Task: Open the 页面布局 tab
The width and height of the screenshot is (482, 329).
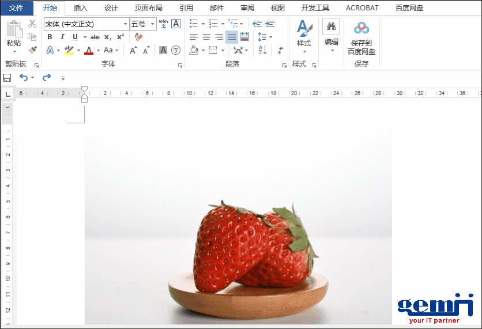Action: pos(148,8)
